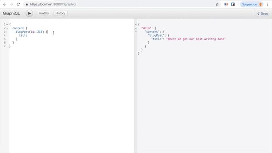Screen dimensions: 272x153
Task: Reload the page
Action: 18,4
